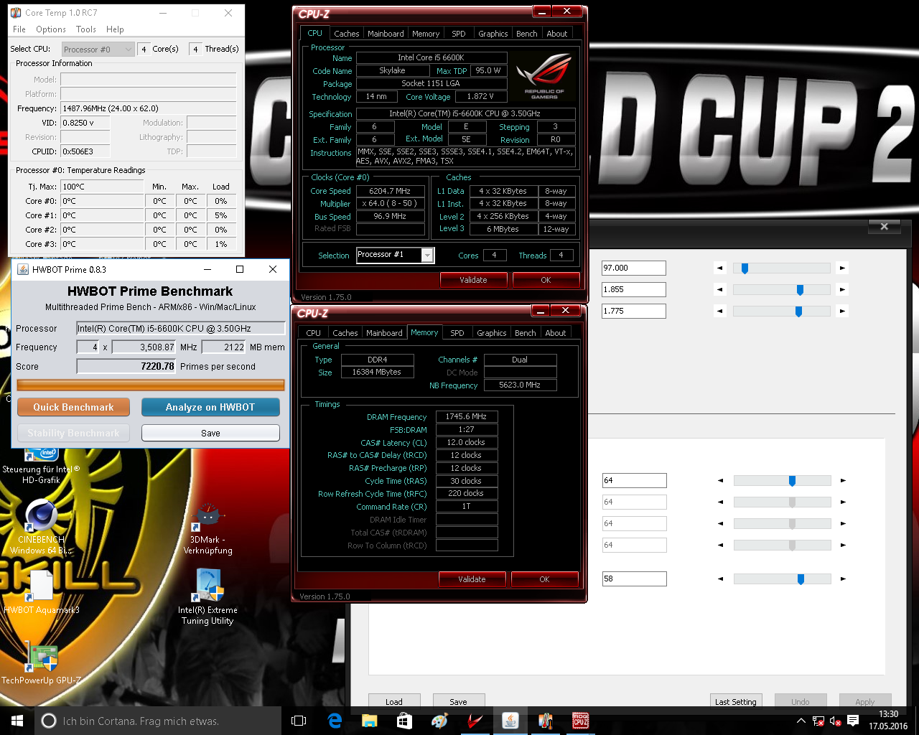This screenshot has width=919, height=735.
Task: Click the taskbar clock showing 13:30
Action: pos(888,721)
